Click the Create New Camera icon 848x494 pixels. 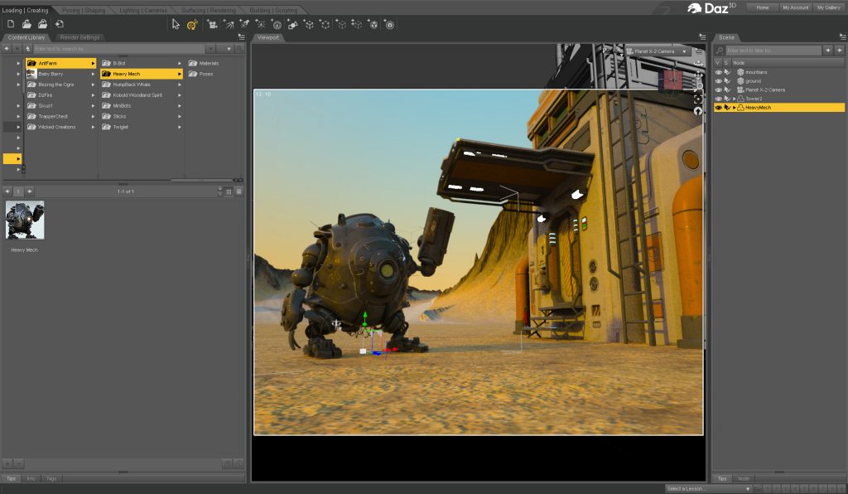tap(213, 24)
